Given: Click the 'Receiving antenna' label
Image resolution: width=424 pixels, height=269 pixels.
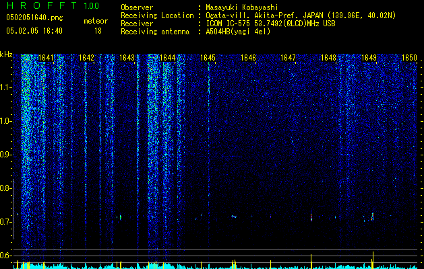Looking at the screenshot, I should (x=155, y=32).
